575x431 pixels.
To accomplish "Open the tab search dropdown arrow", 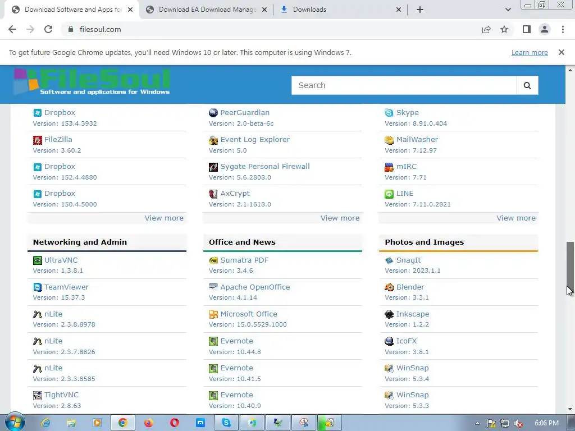I will coord(508,10).
